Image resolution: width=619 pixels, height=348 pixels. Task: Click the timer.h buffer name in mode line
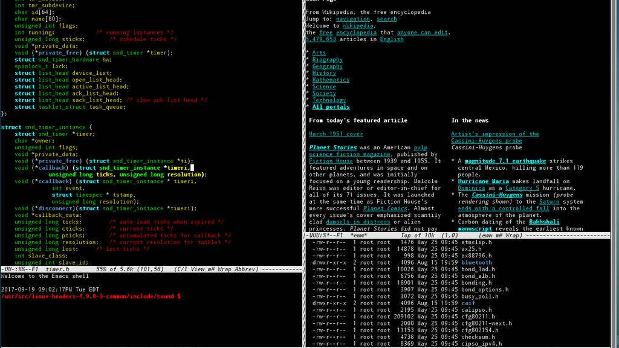(x=57, y=269)
